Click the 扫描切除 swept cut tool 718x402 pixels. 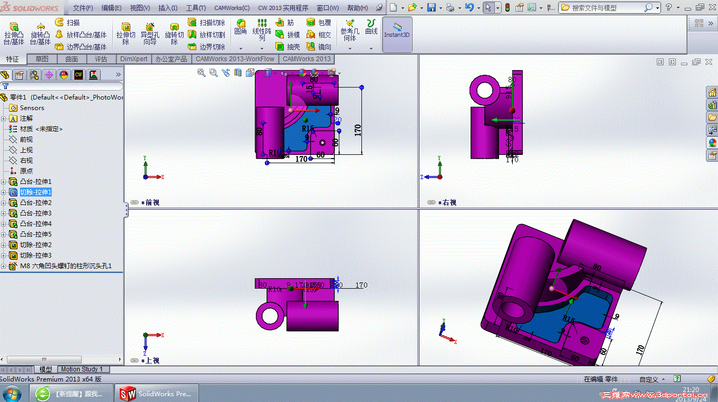(x=206, y=23)
